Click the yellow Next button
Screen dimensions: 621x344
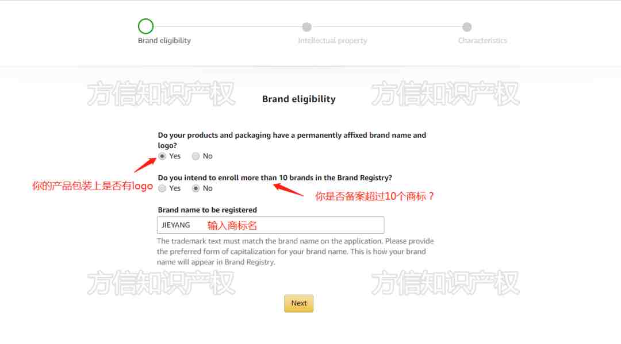click(298, 303)
